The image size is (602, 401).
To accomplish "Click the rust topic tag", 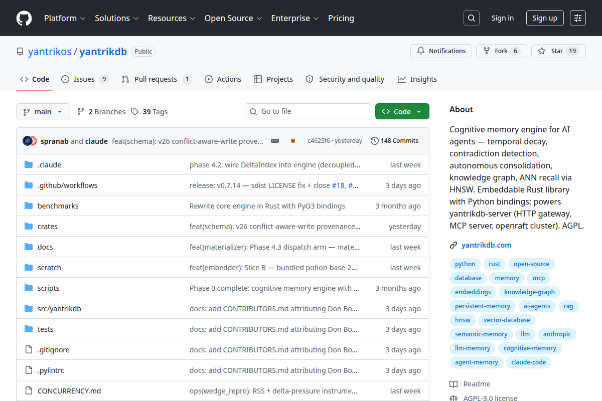I will [495, 264].
